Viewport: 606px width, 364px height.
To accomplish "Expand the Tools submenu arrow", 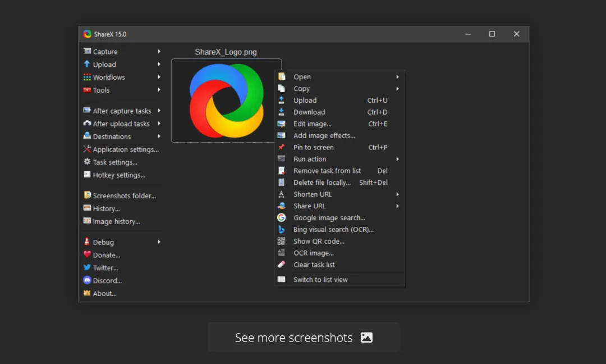I will click(x=159, y=90).
